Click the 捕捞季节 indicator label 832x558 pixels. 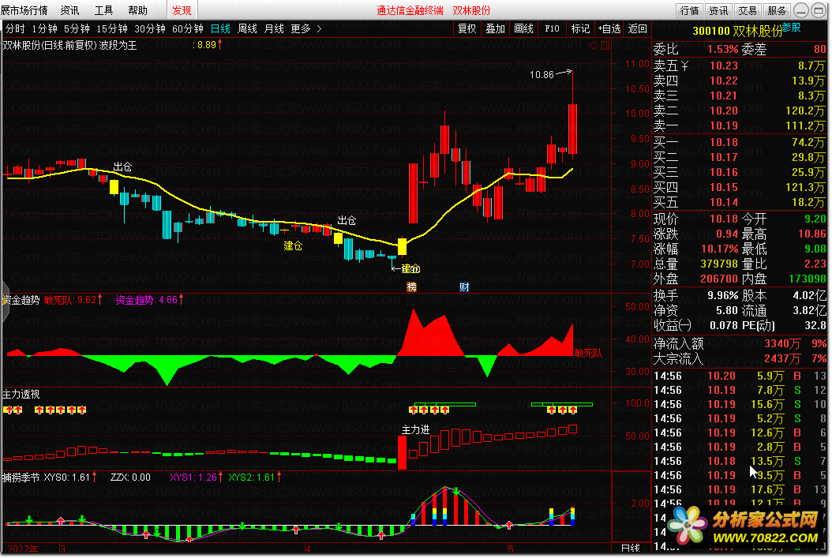[x=21, y=477]
